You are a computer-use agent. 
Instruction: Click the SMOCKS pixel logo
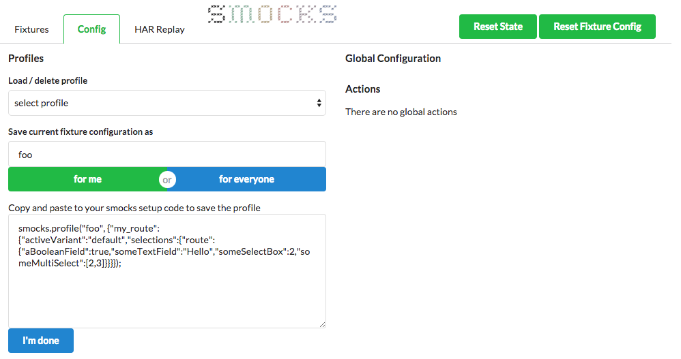tap(272, 15)
